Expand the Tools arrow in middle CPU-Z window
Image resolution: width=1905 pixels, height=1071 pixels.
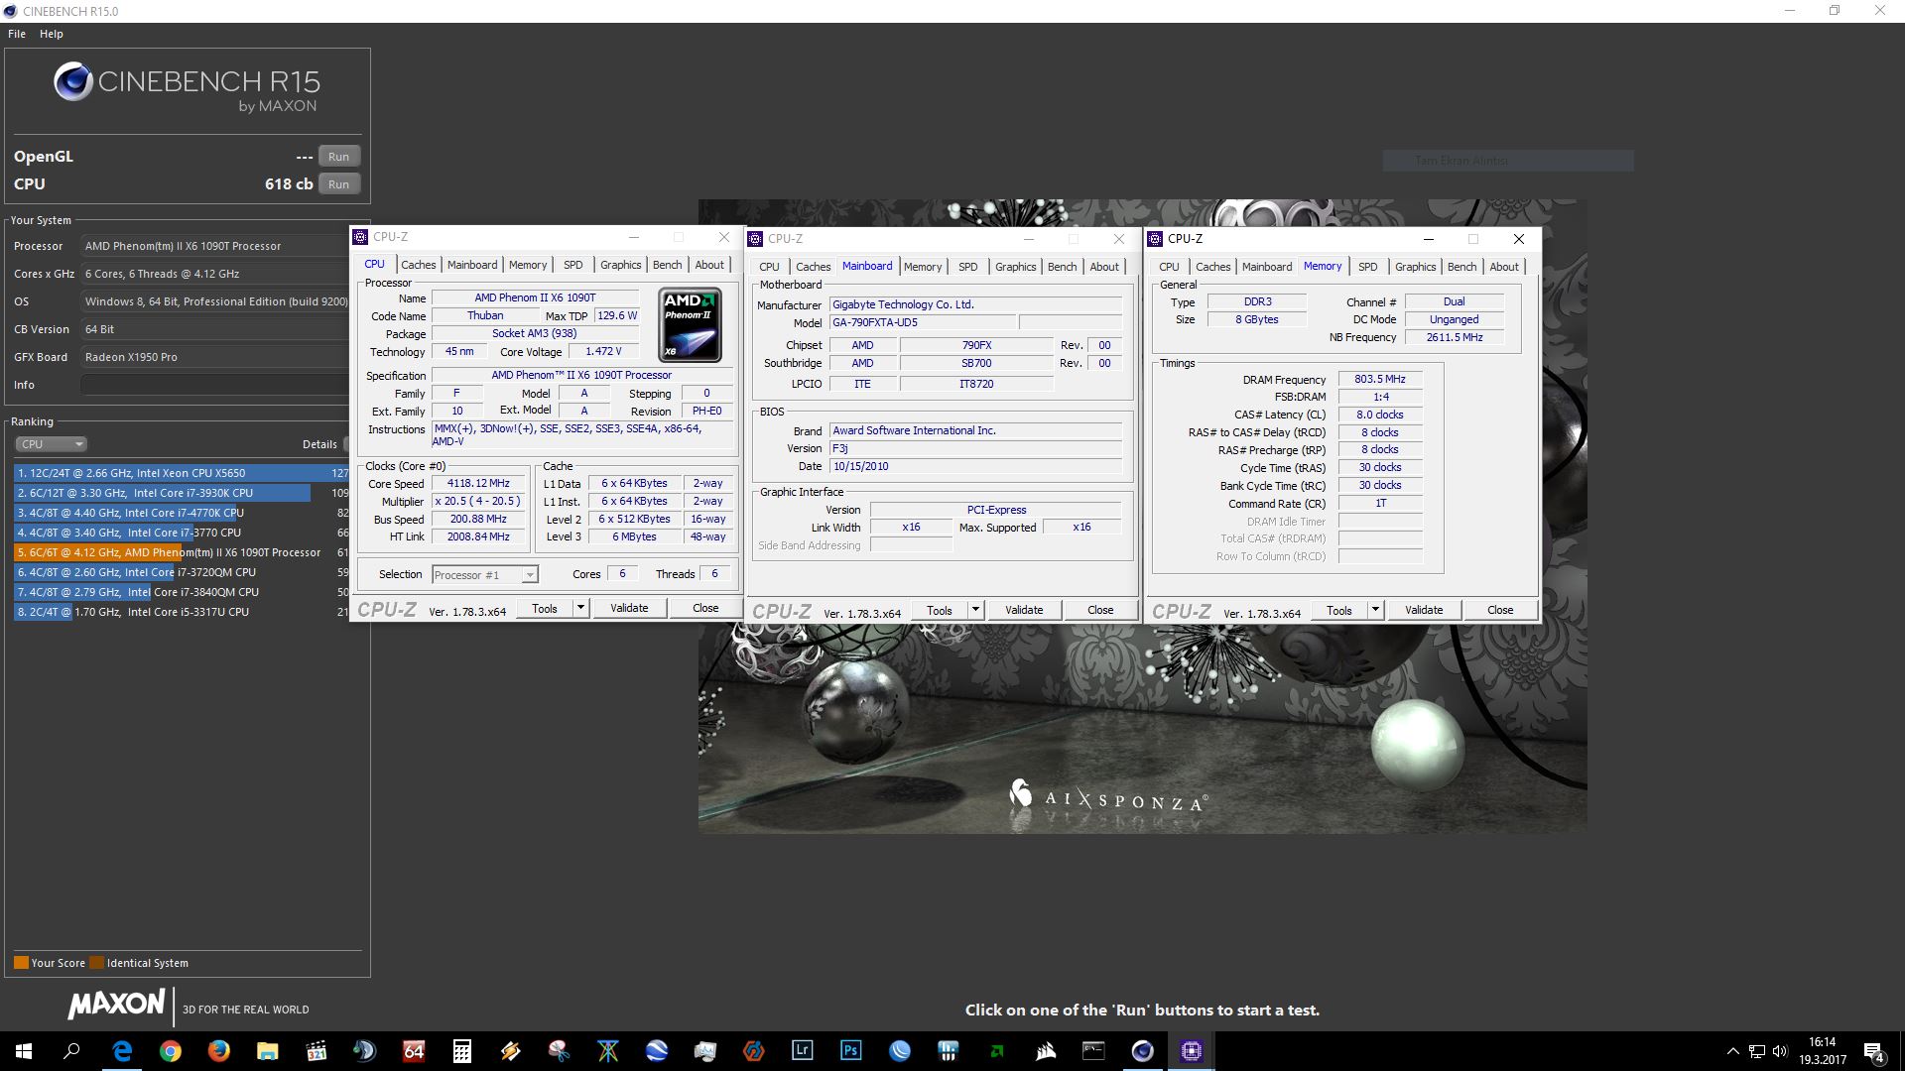[x=975, y=611]
